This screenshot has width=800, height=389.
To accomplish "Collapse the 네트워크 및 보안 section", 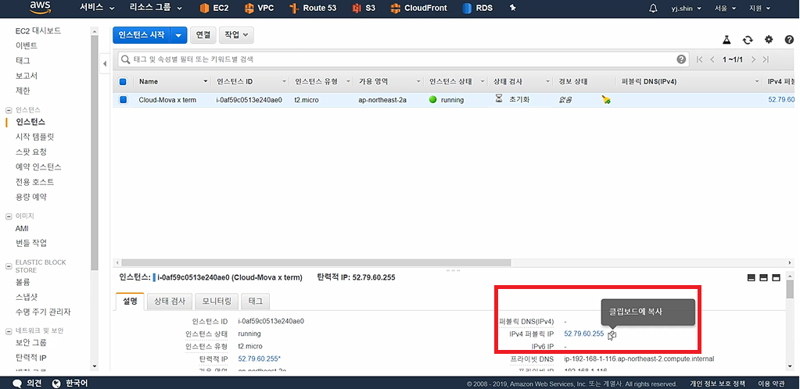I will (8, 331).
